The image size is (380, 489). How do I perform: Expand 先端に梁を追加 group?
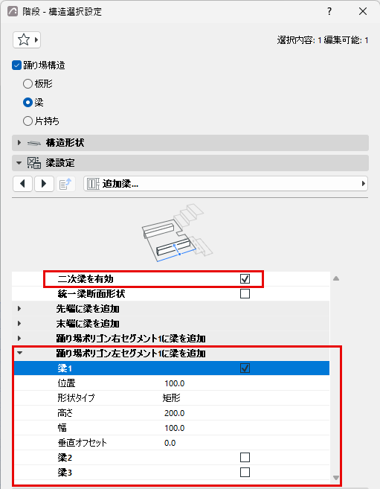click(x=19, y=309)
